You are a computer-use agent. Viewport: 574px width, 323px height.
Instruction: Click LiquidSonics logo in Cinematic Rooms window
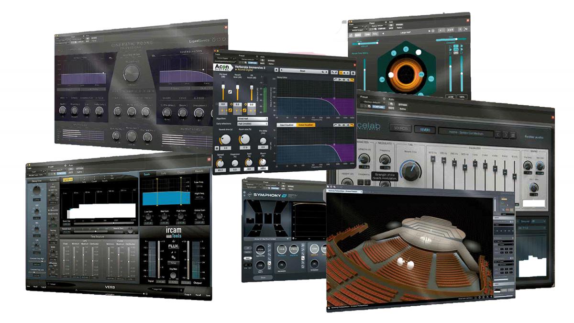point(199,41)
